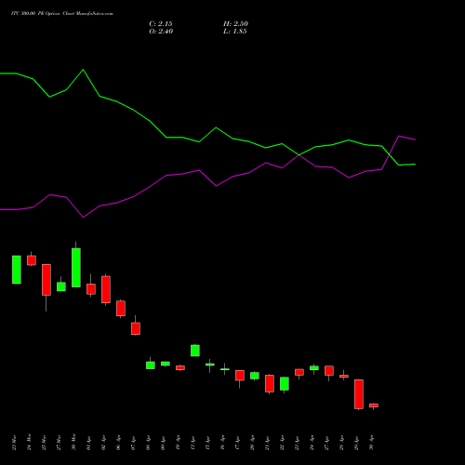Image resolution: width=465 pixels, height=465 pixels.
Task: Click the long red candle for 29 Apr
Action: coord(359,394)
